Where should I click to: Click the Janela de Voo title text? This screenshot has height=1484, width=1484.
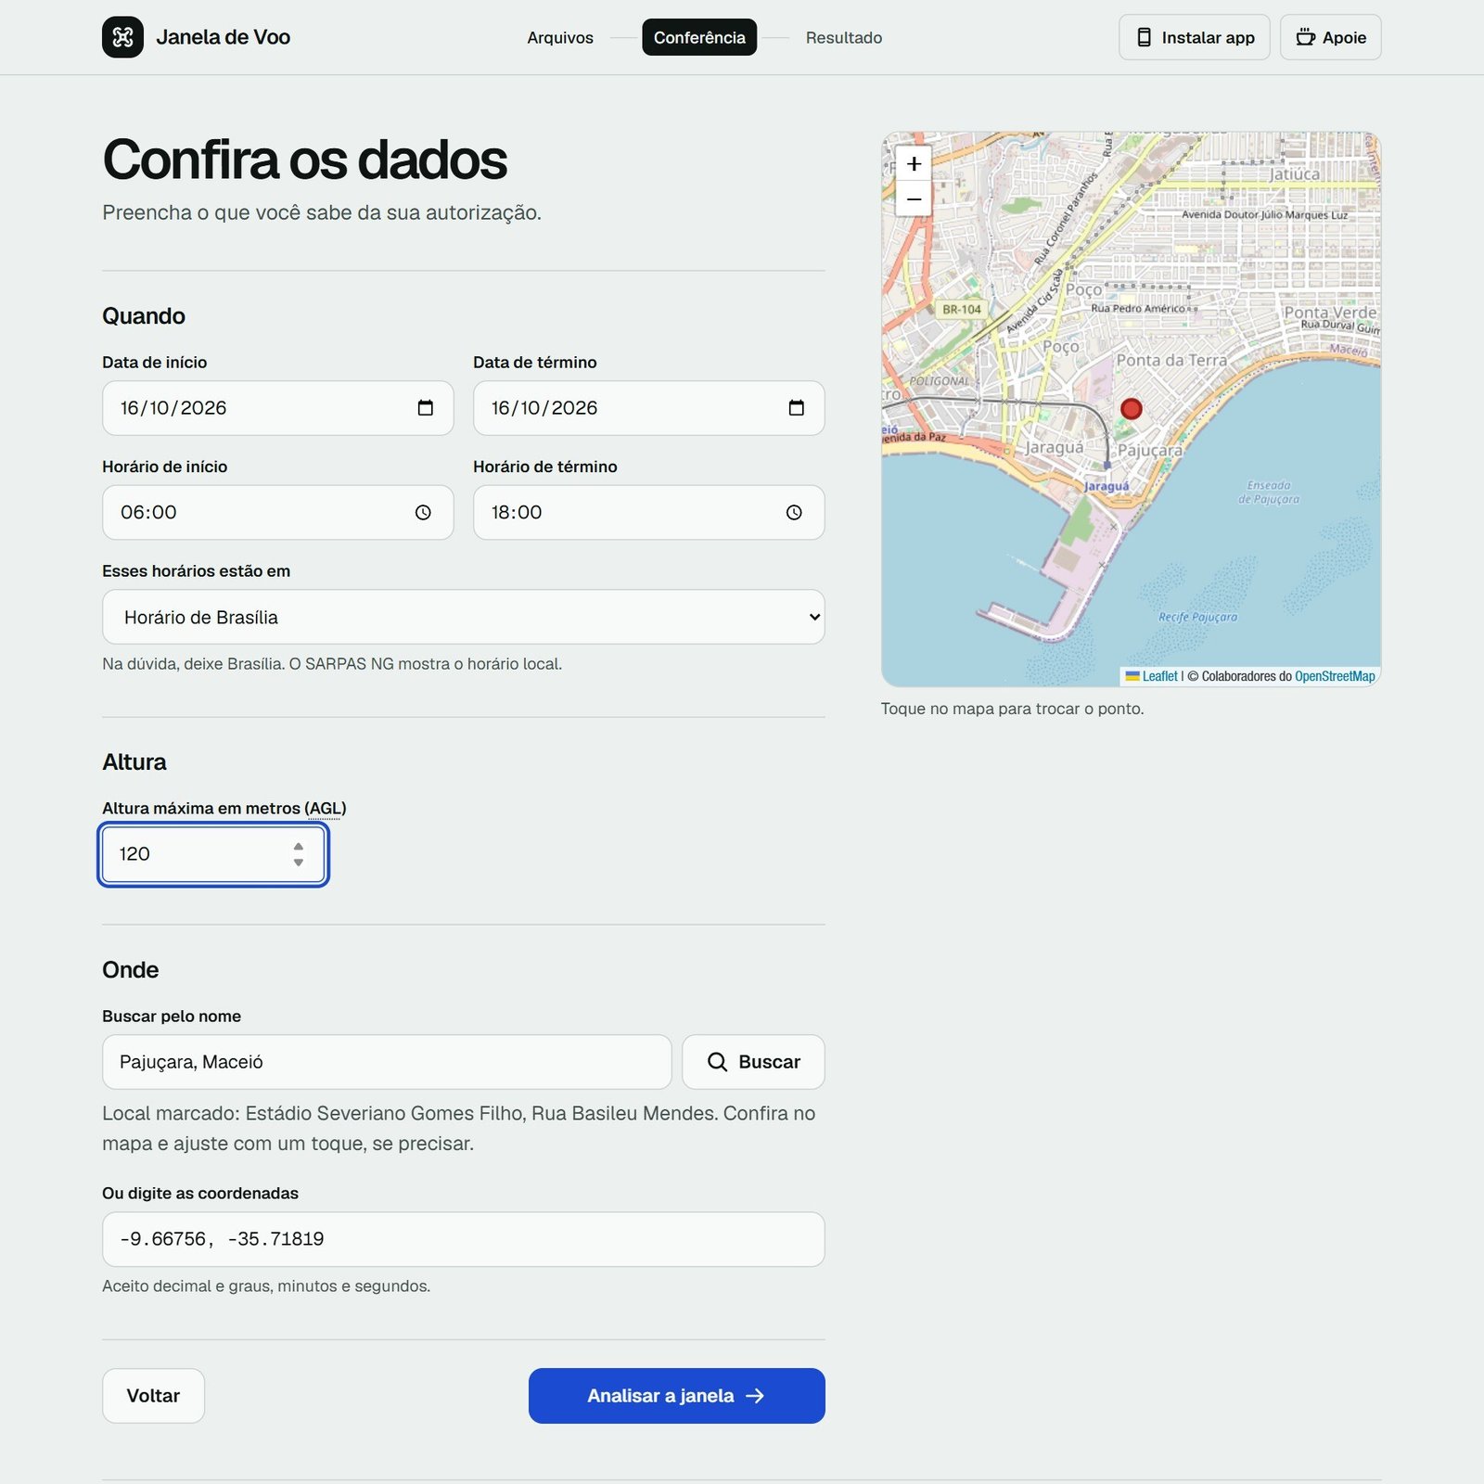point(224,37)
